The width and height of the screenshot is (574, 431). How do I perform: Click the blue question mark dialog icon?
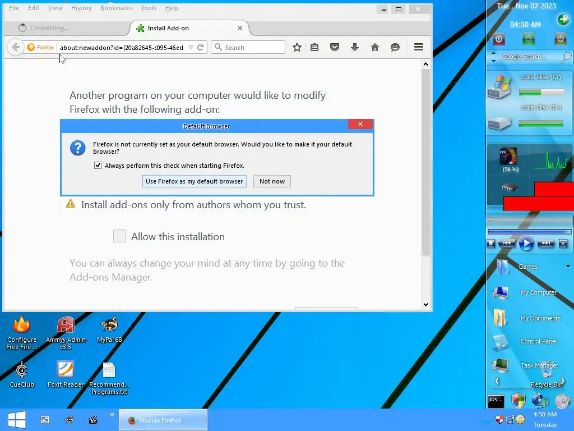[x=77, y=148]
